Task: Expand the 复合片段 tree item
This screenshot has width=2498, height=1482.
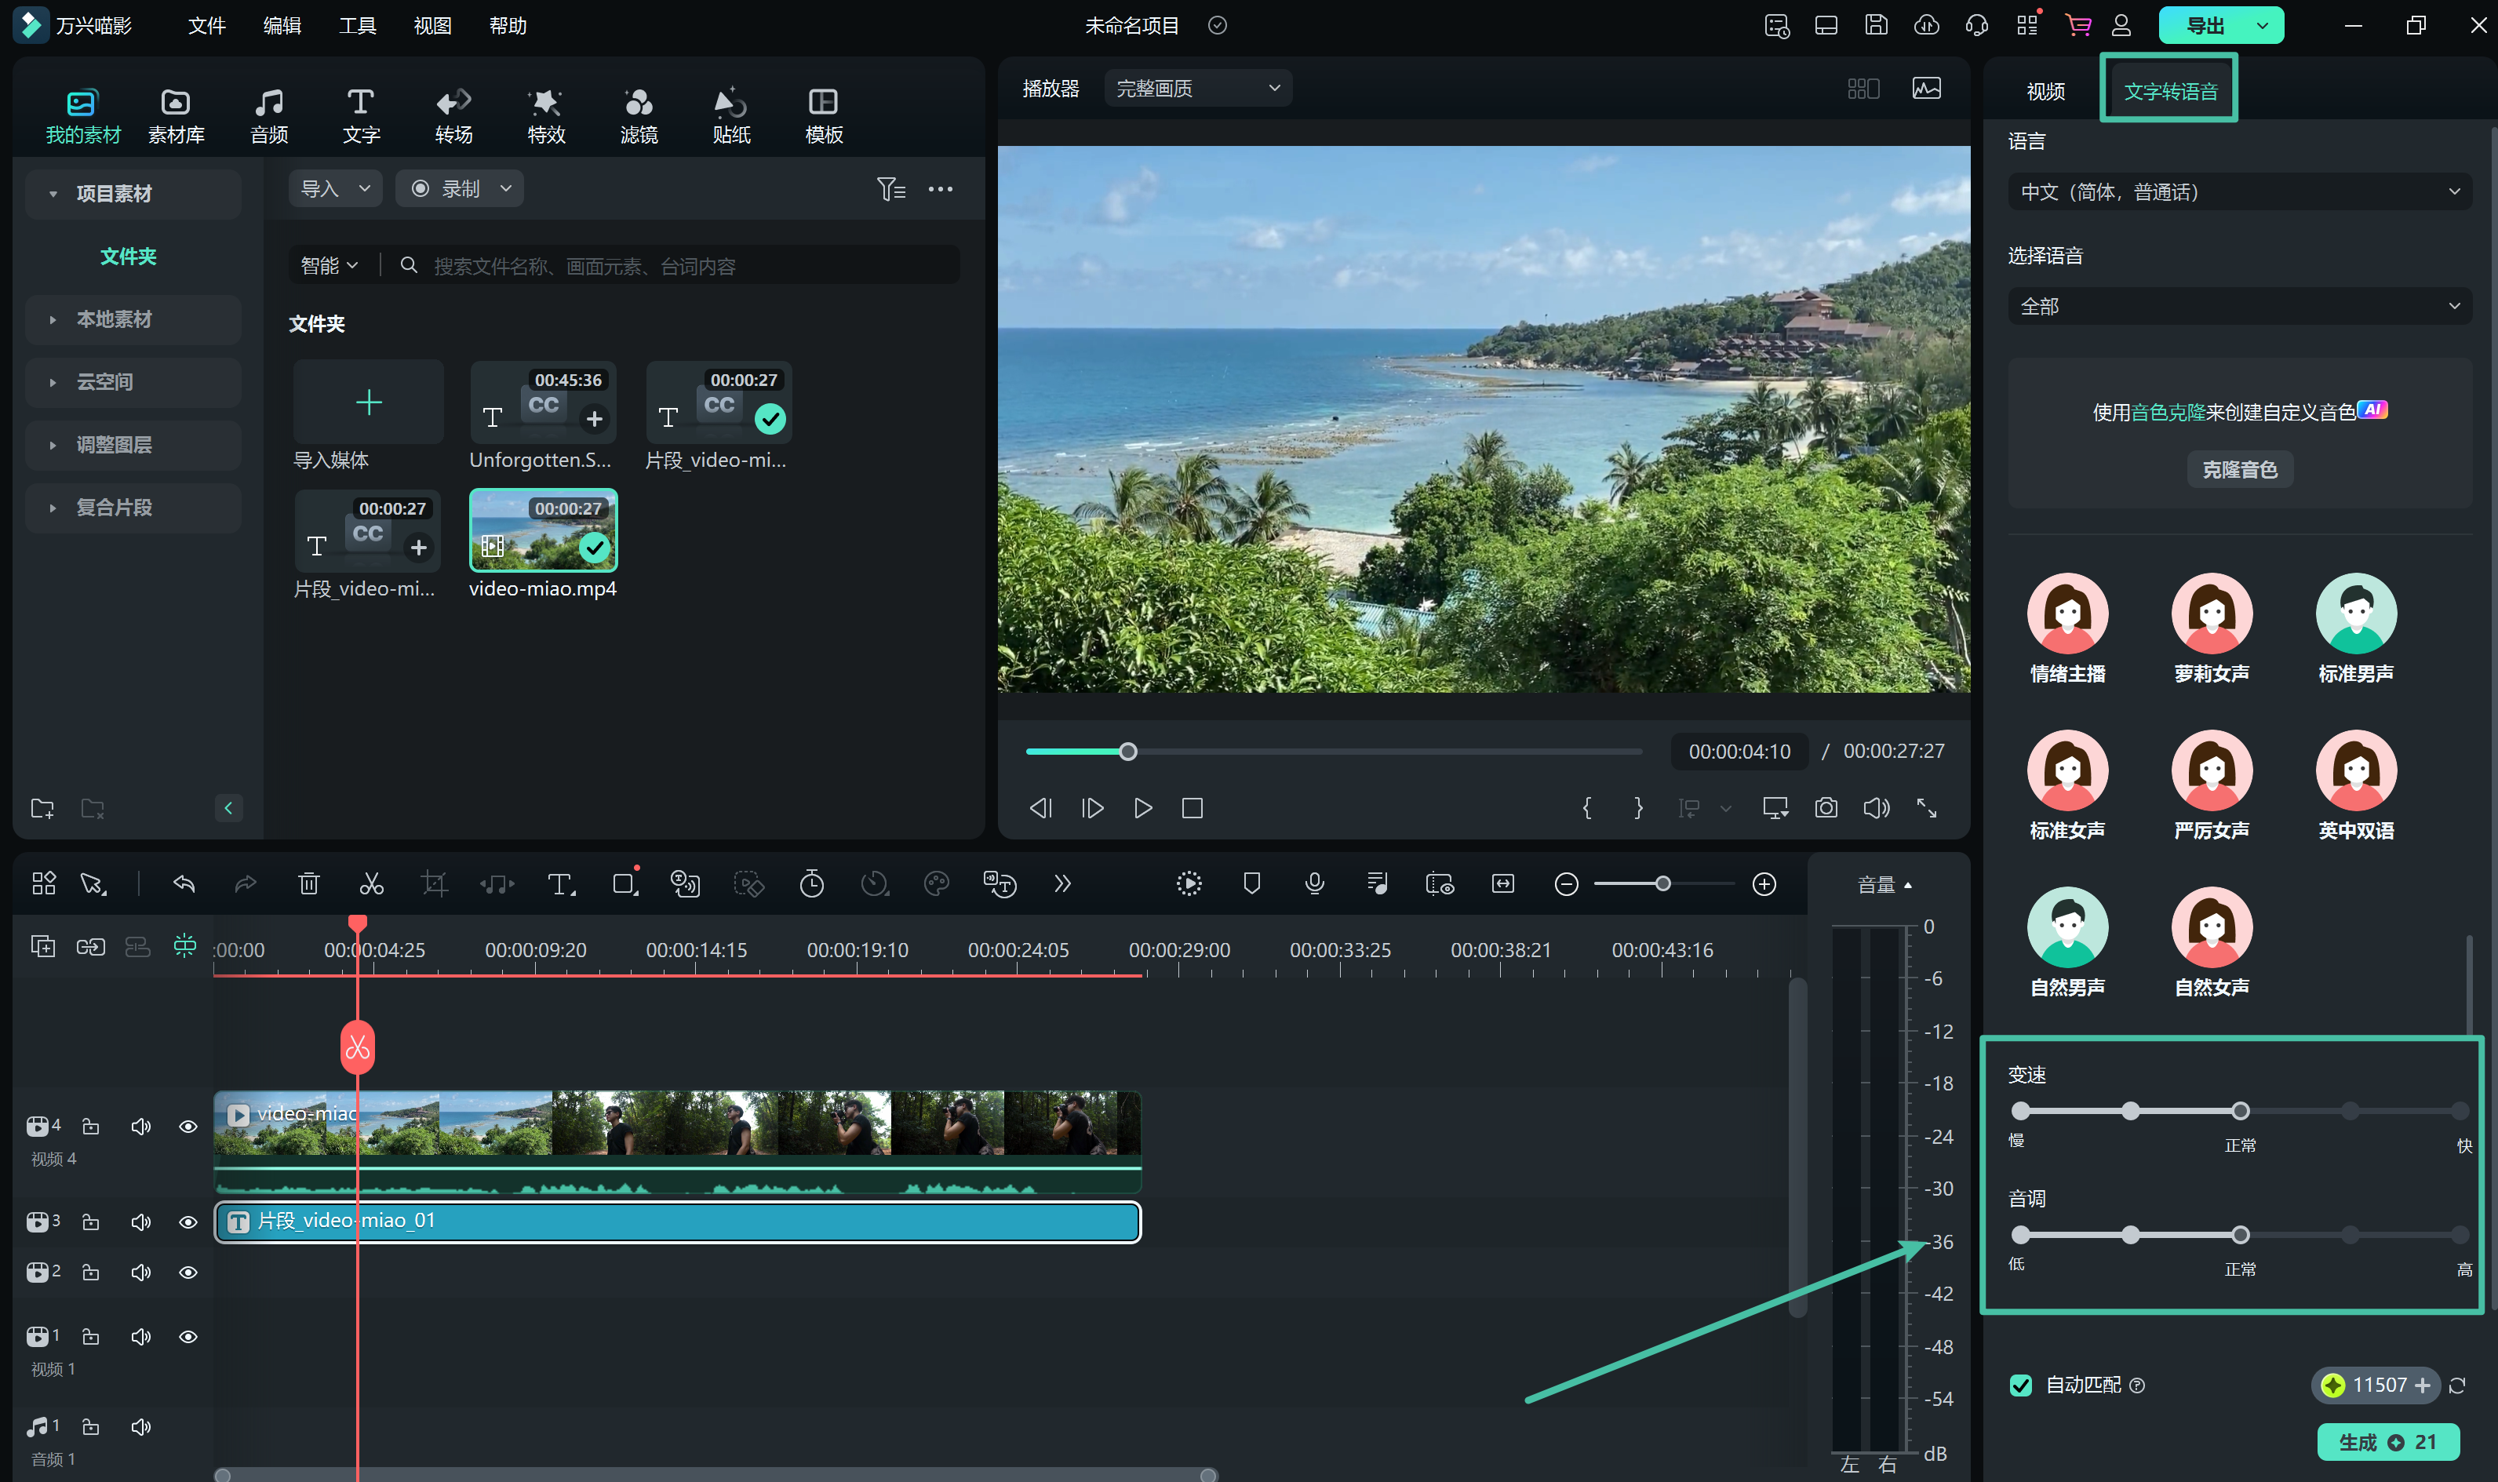Action: 133,508
